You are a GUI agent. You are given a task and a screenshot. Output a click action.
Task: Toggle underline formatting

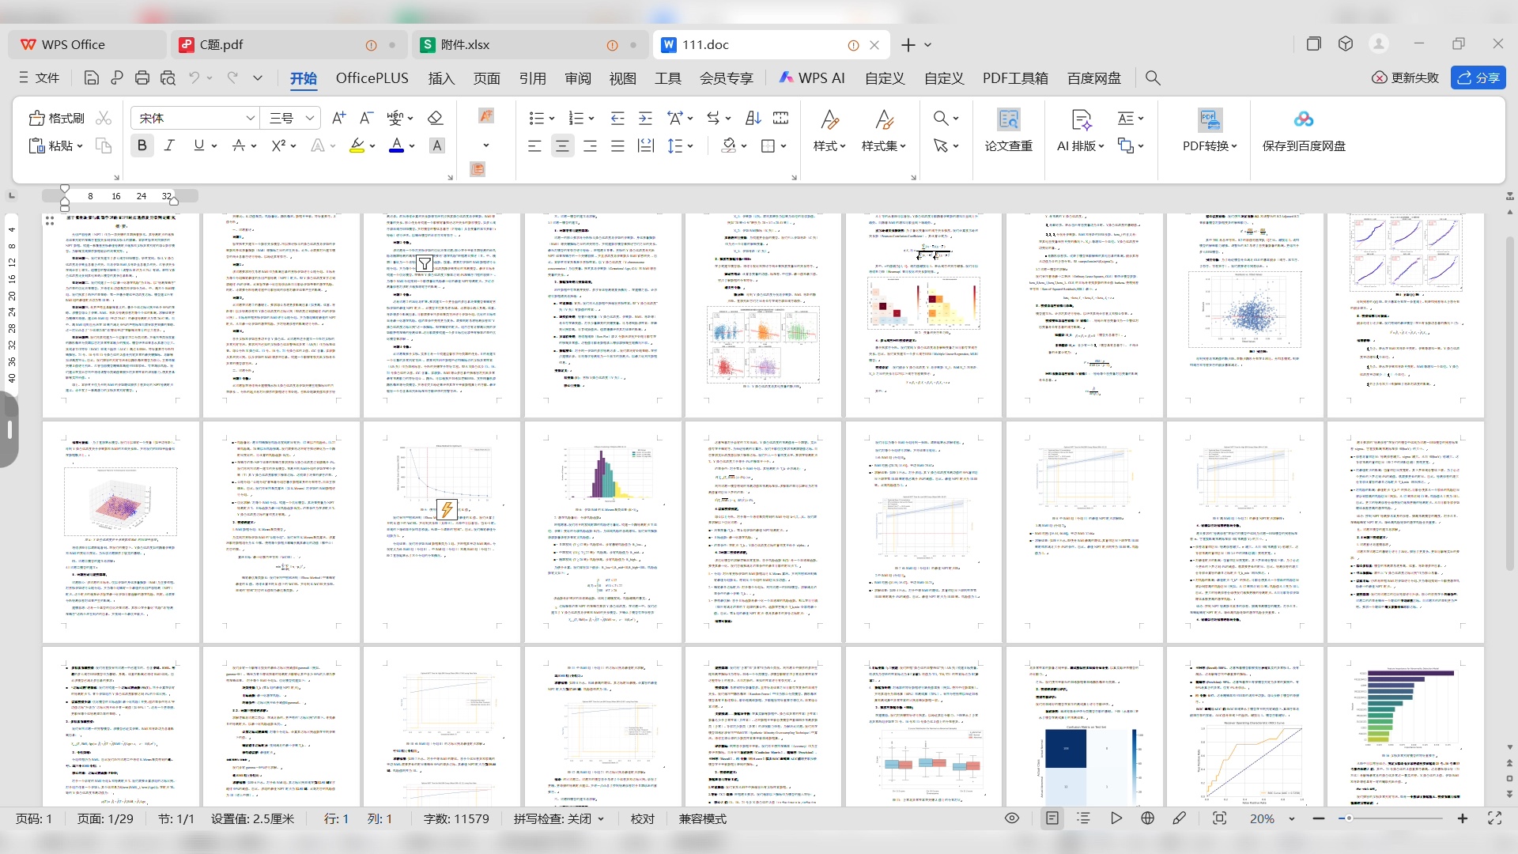(x=198, y=145)
